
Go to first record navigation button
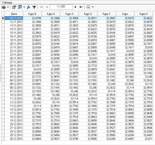[x=42, y=7]
